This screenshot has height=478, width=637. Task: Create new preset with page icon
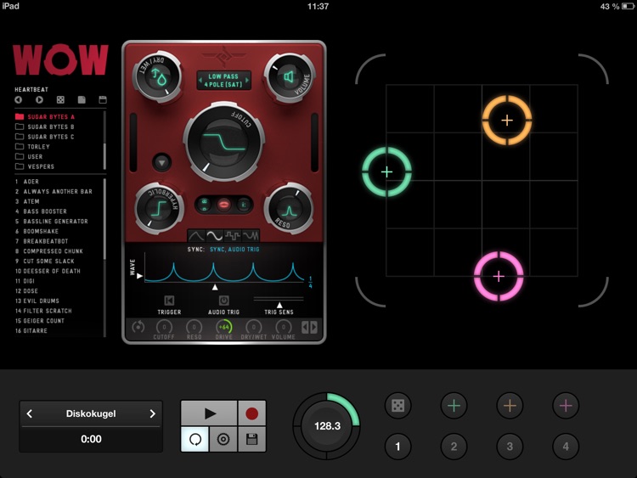[82, 100]
